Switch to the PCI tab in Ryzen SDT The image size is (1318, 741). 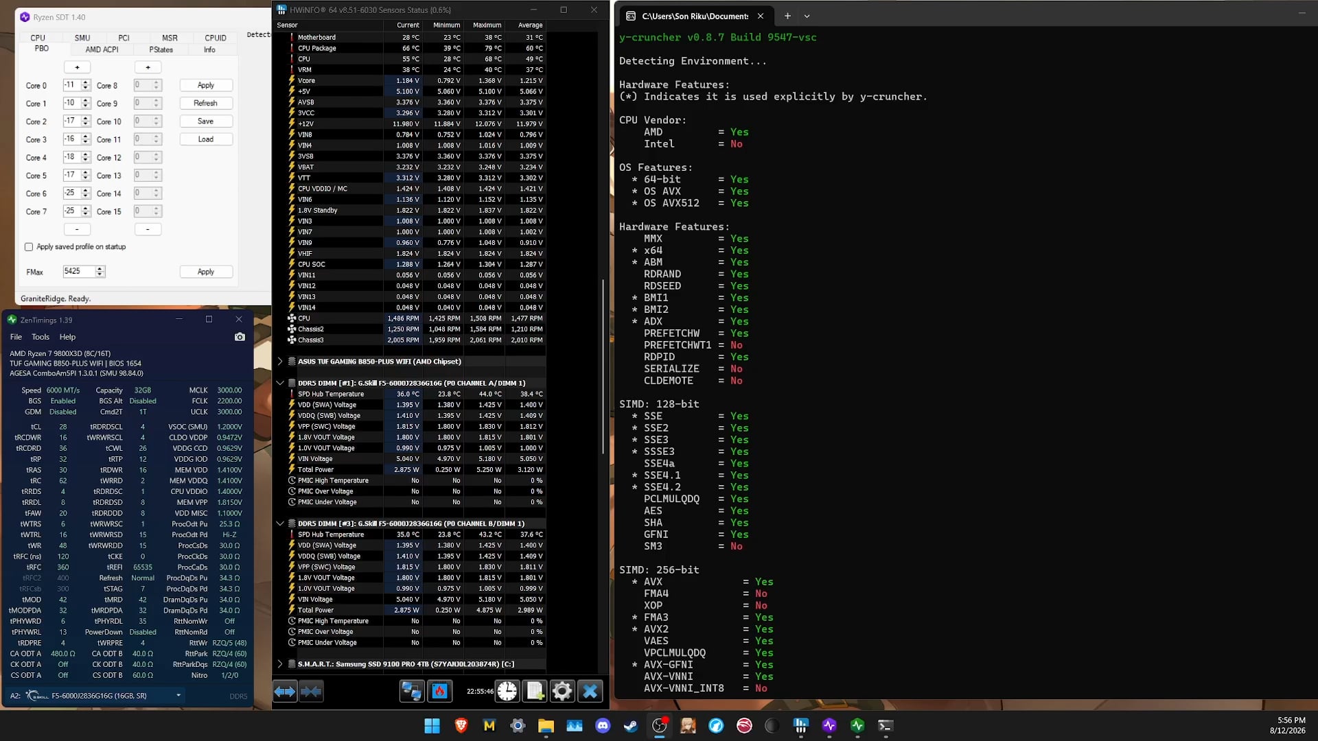point(124,38)
